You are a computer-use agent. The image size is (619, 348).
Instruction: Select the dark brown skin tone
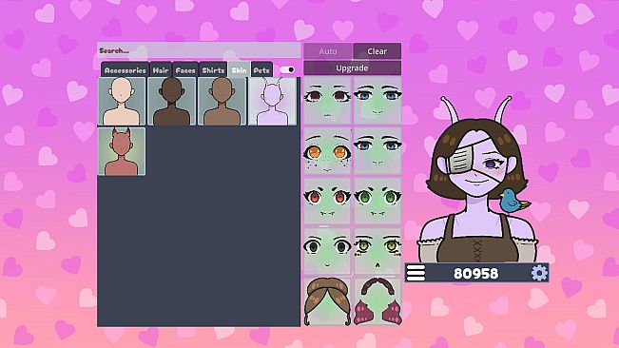coord(172,102)
